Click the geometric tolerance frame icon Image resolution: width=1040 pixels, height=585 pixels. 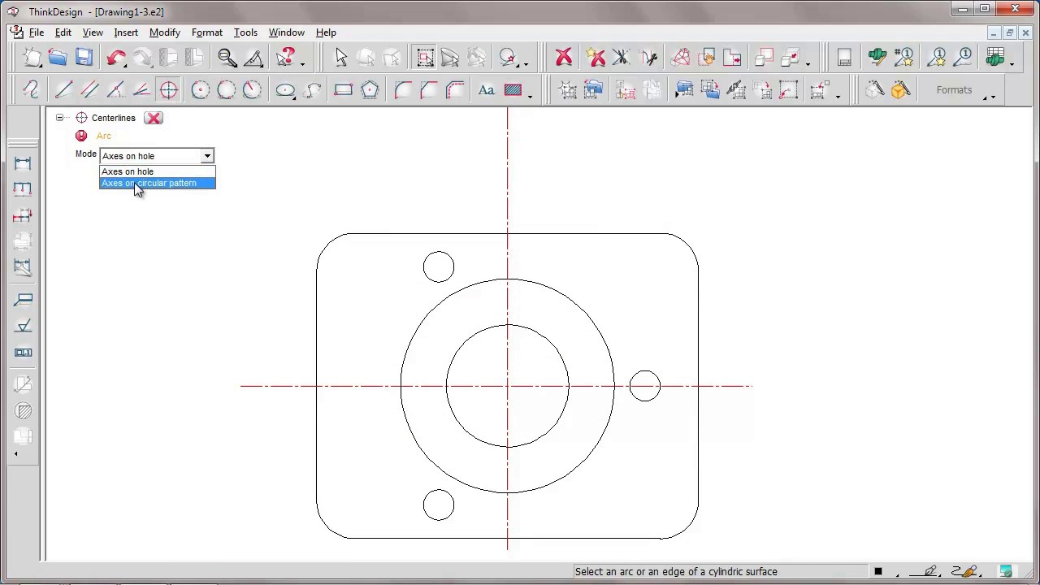[x=23, y=353]
